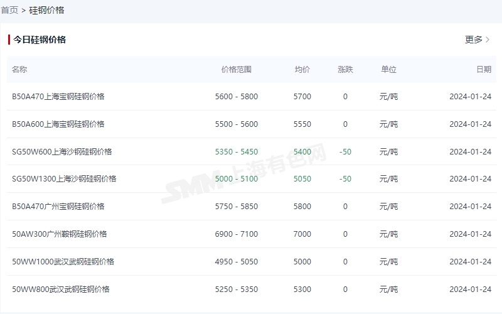Open the 首页 breadcrumb link
This screenshot has height=314, width=502.
pos(9,10)
